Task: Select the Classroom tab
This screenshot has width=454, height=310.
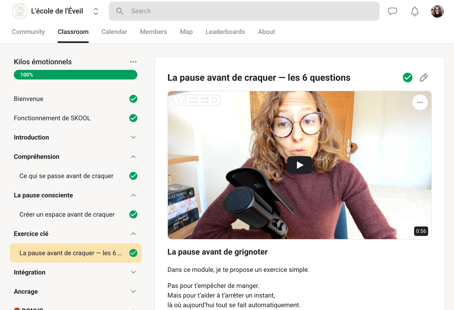Action: click(73, 32)
